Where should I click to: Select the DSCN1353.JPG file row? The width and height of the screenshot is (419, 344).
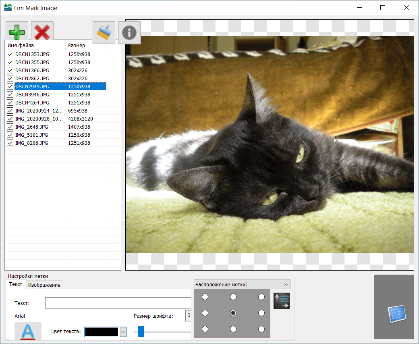pyautogui.click(x=56, y=54)
